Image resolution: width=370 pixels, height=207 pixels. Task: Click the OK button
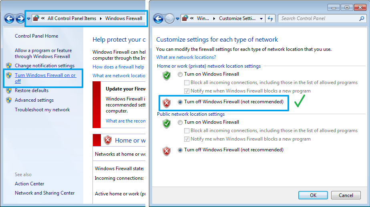coord(313,195)
